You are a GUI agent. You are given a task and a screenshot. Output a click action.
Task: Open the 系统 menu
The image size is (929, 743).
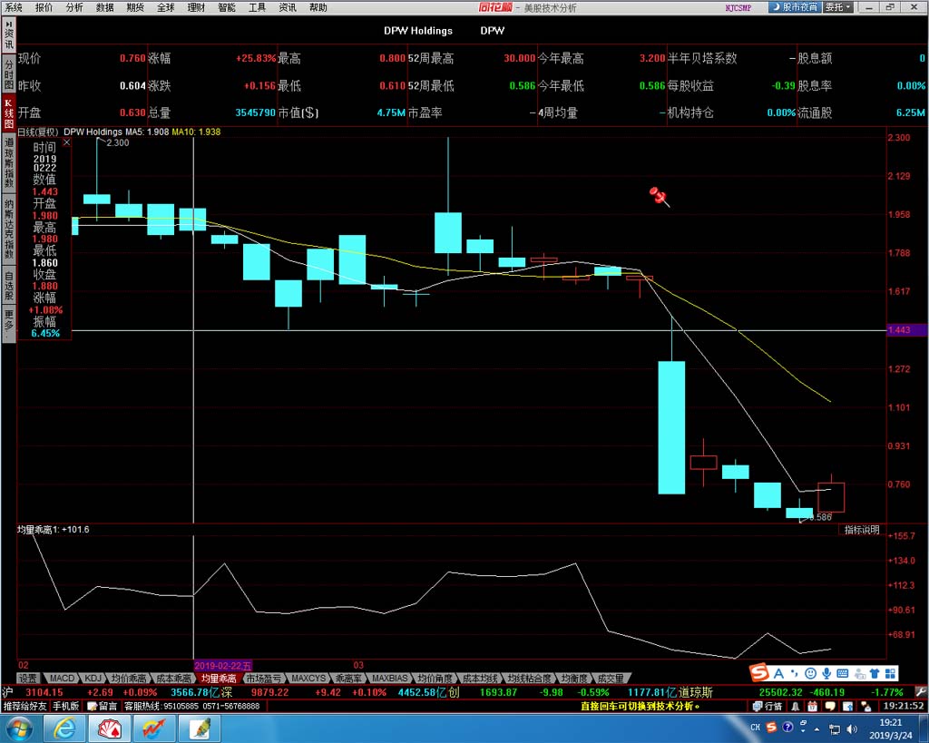coord(14,7)
